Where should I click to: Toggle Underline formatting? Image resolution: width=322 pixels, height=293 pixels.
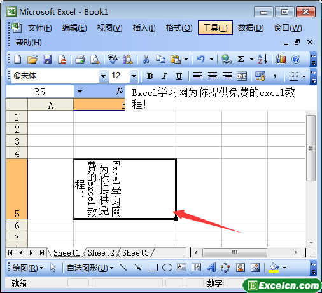coord(179,76)
